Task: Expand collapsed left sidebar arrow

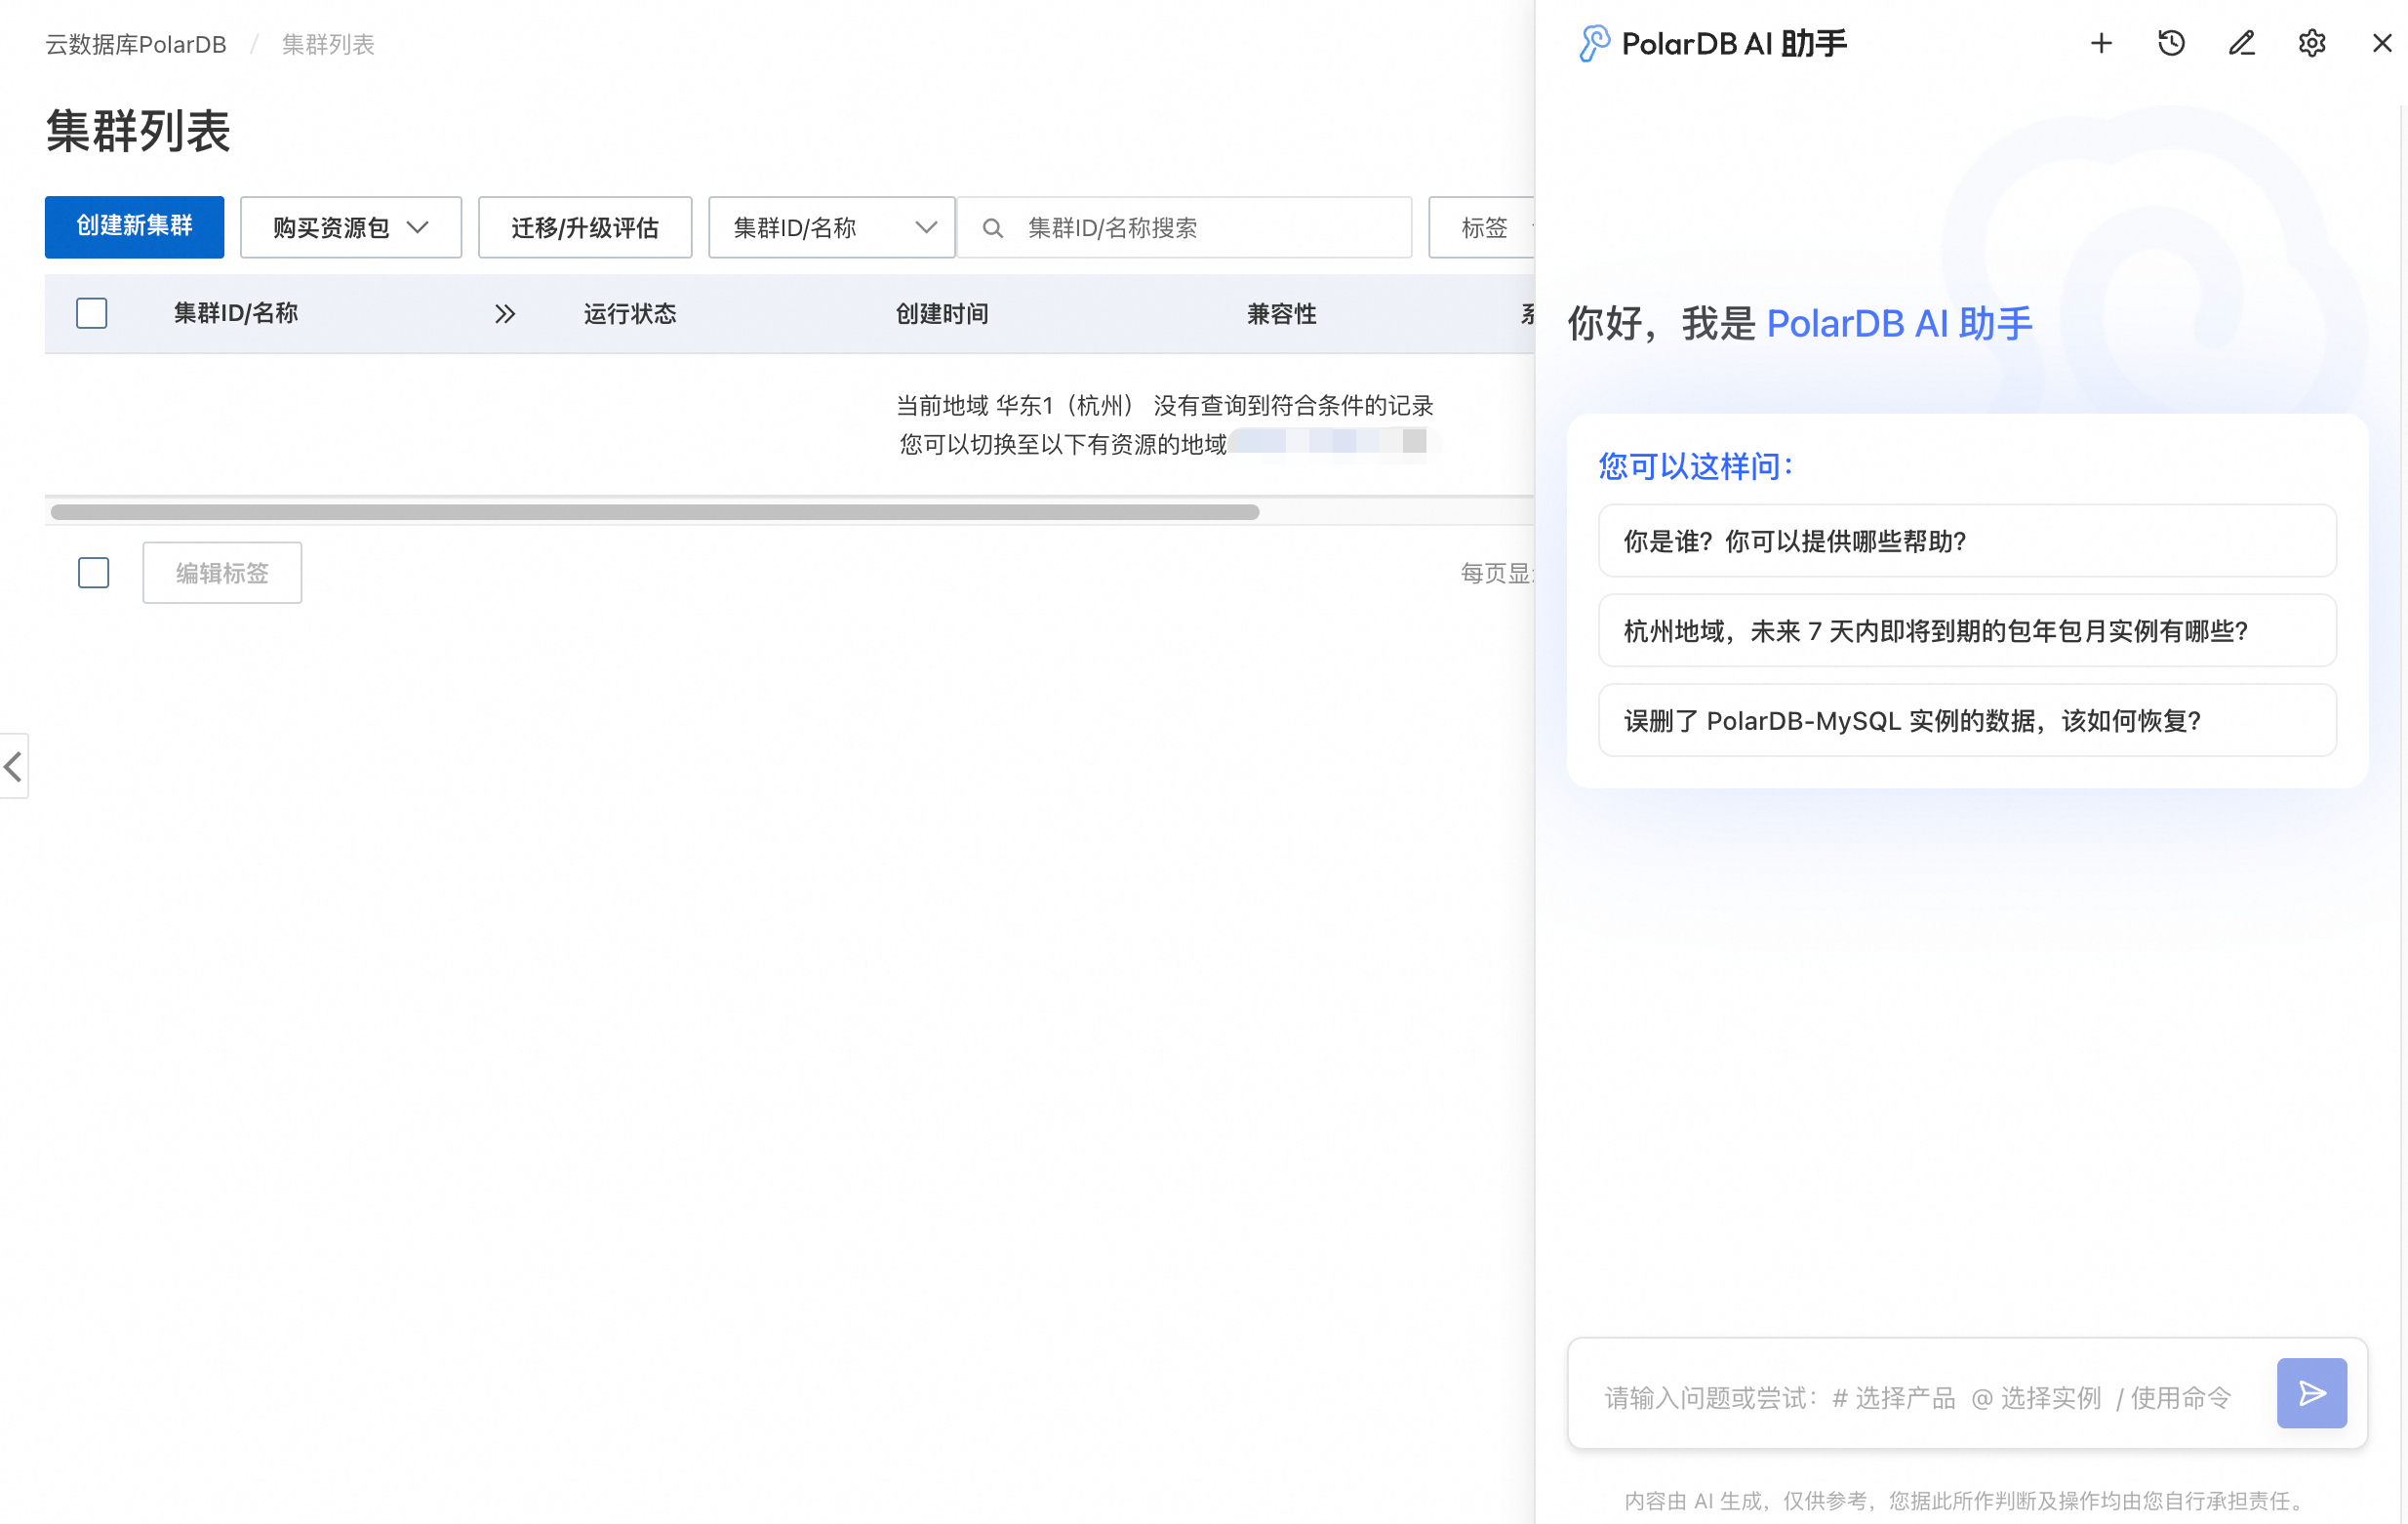Action: pos(13,766)
